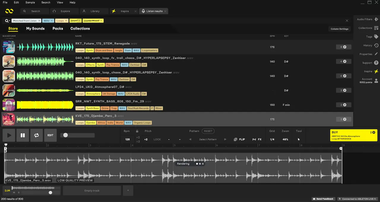Close the Inspire tab

point(135,11)
